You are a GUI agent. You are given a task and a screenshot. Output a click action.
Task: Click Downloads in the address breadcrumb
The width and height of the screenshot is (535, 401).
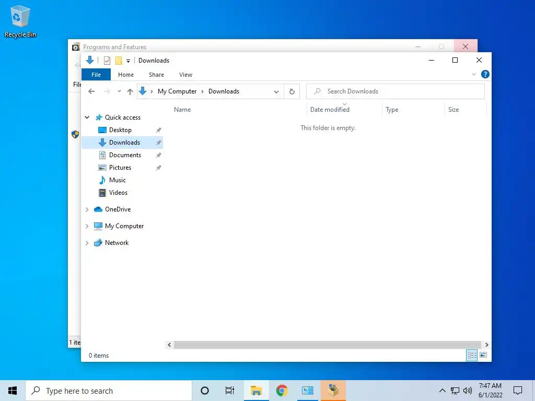click(224, 91)
